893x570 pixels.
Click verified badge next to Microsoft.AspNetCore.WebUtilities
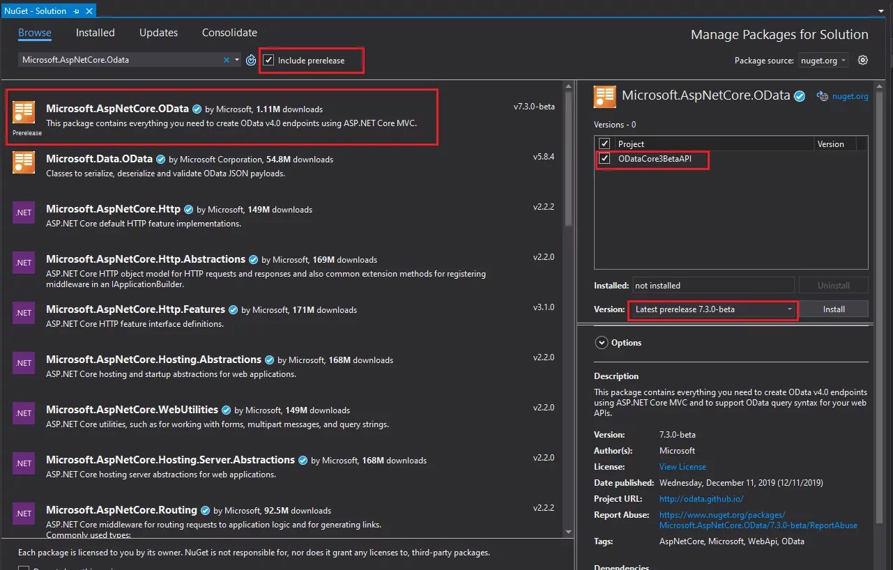click(227, 410)
